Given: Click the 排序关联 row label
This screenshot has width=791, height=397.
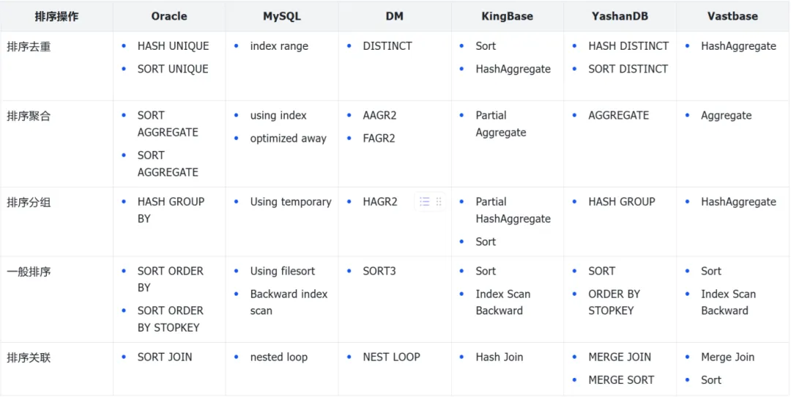Looking at the screenshot, I should pyautogui.click(x=29, y=357).
